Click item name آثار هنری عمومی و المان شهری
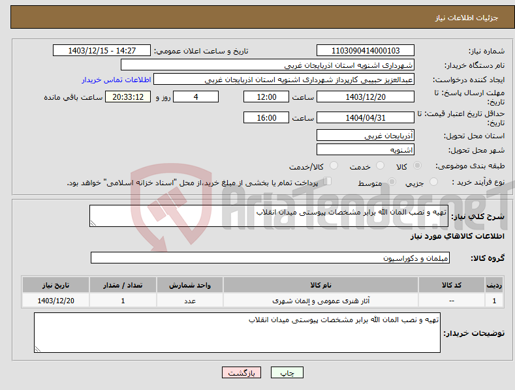Image resolution: width=515 pixels, height=390 pixels. point(321,301)
